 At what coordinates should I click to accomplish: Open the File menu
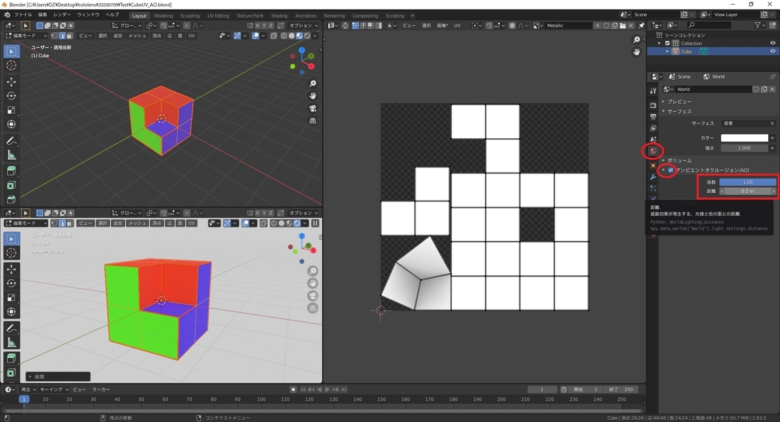(23, 14)
